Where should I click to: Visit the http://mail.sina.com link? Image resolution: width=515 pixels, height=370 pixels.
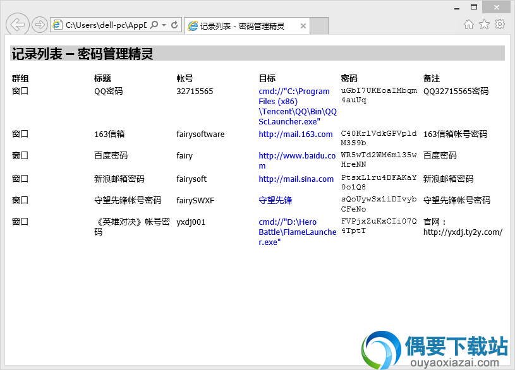click(x=296, y=179)
